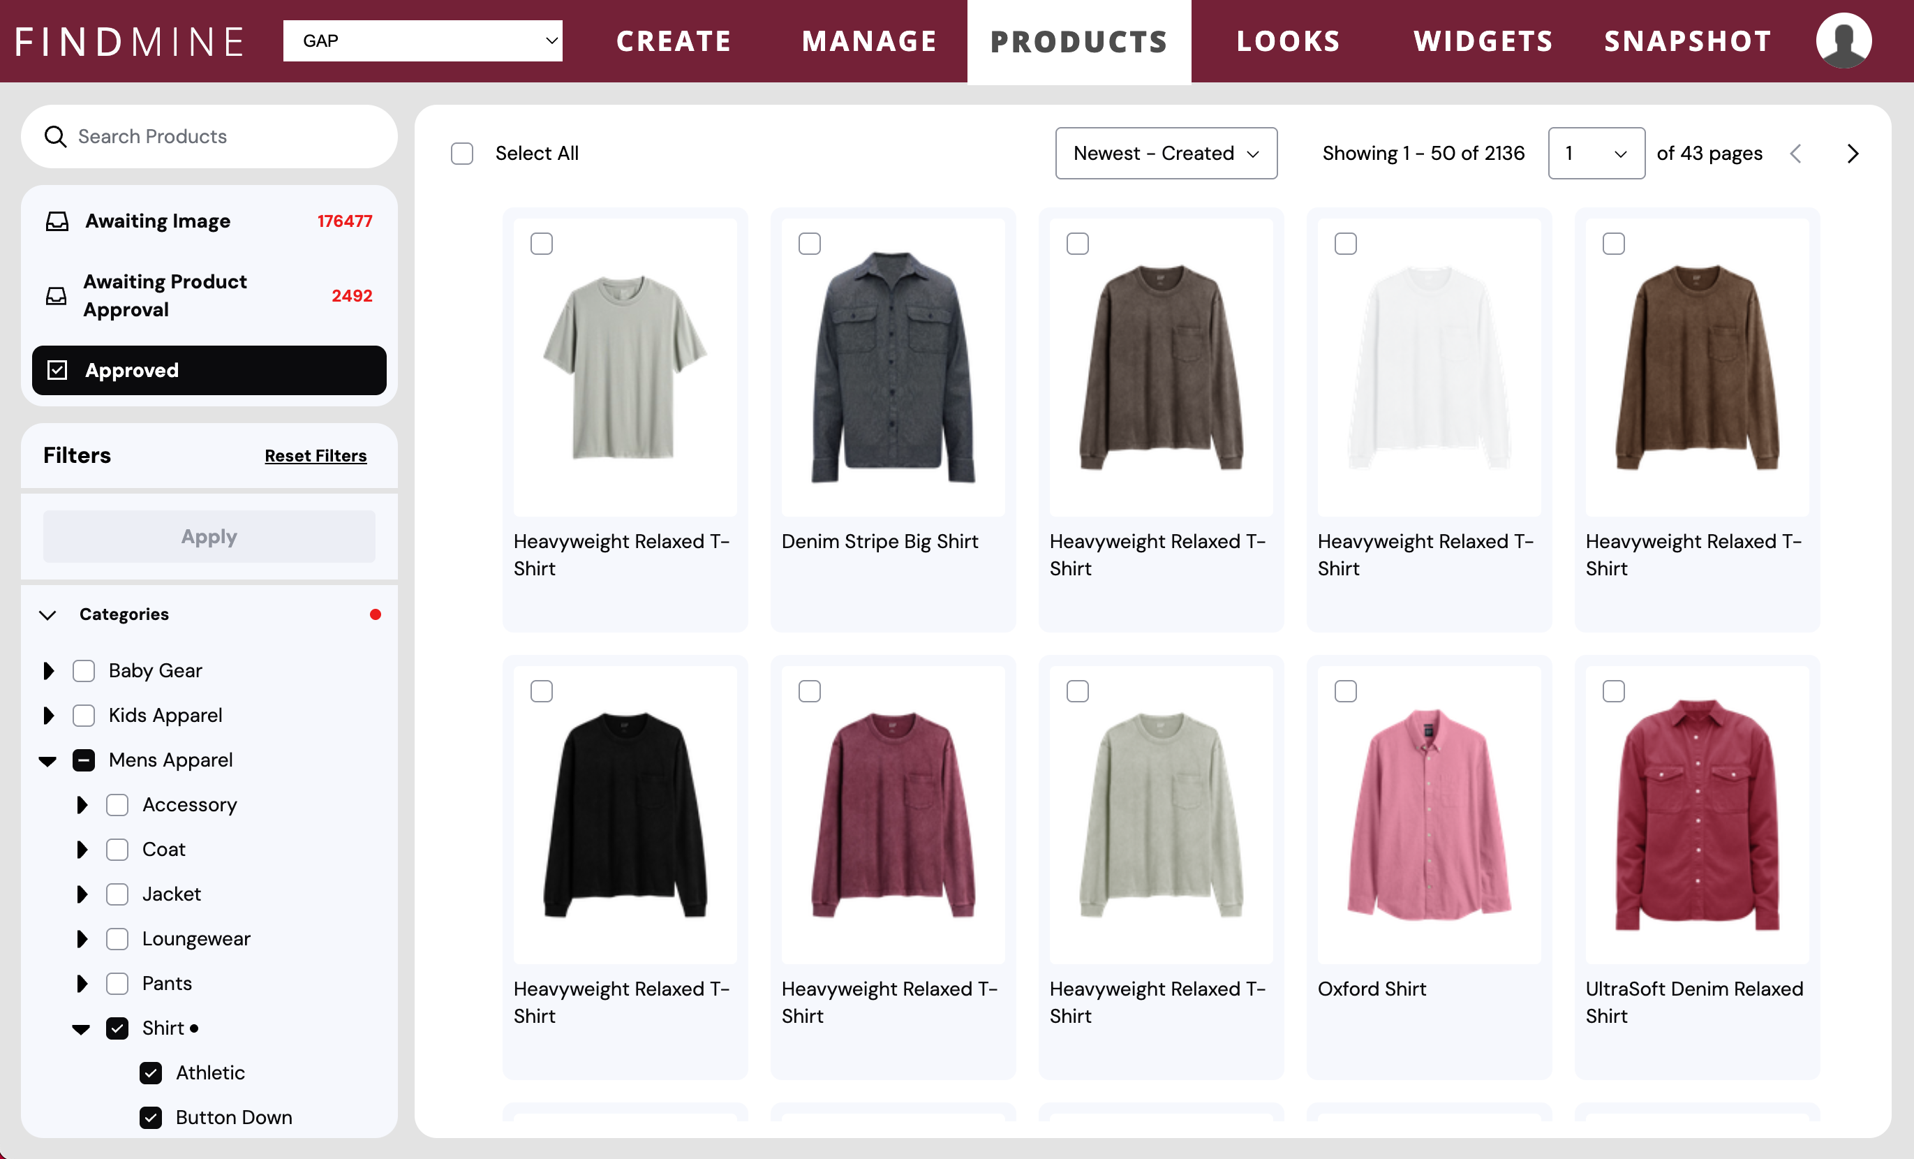Switch to the CREATE tab

[x=674, y=41]
